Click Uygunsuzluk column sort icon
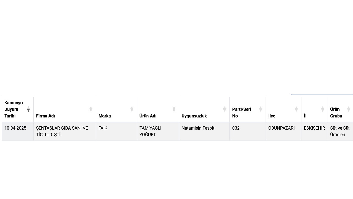This screenshot has height=199, width=353. (x=225, y=109)
